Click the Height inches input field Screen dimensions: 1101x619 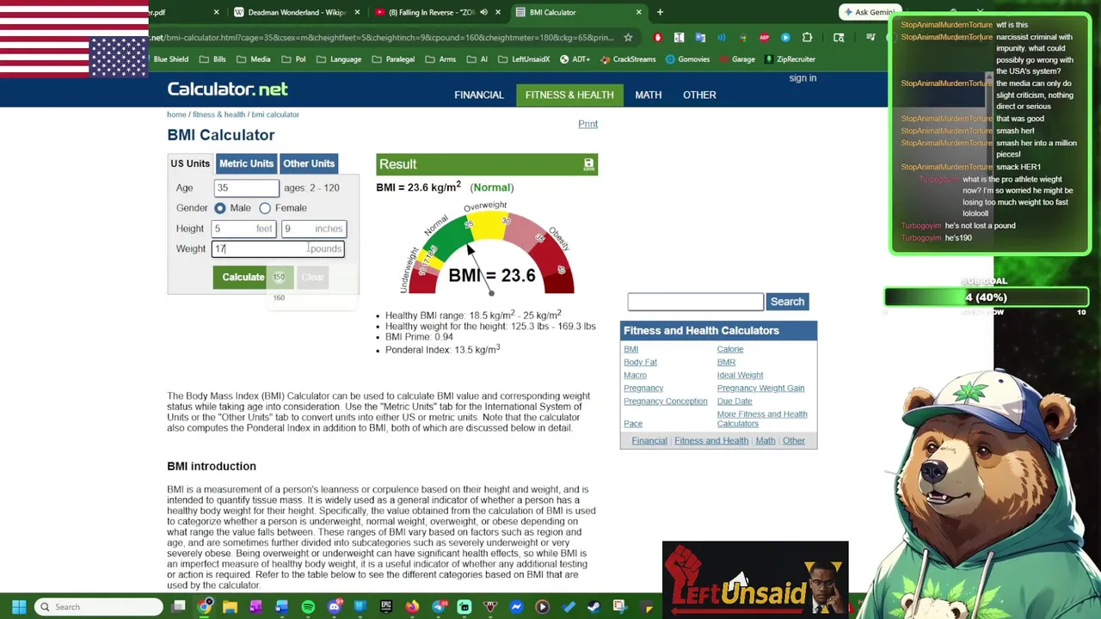[x=314, y=229]
